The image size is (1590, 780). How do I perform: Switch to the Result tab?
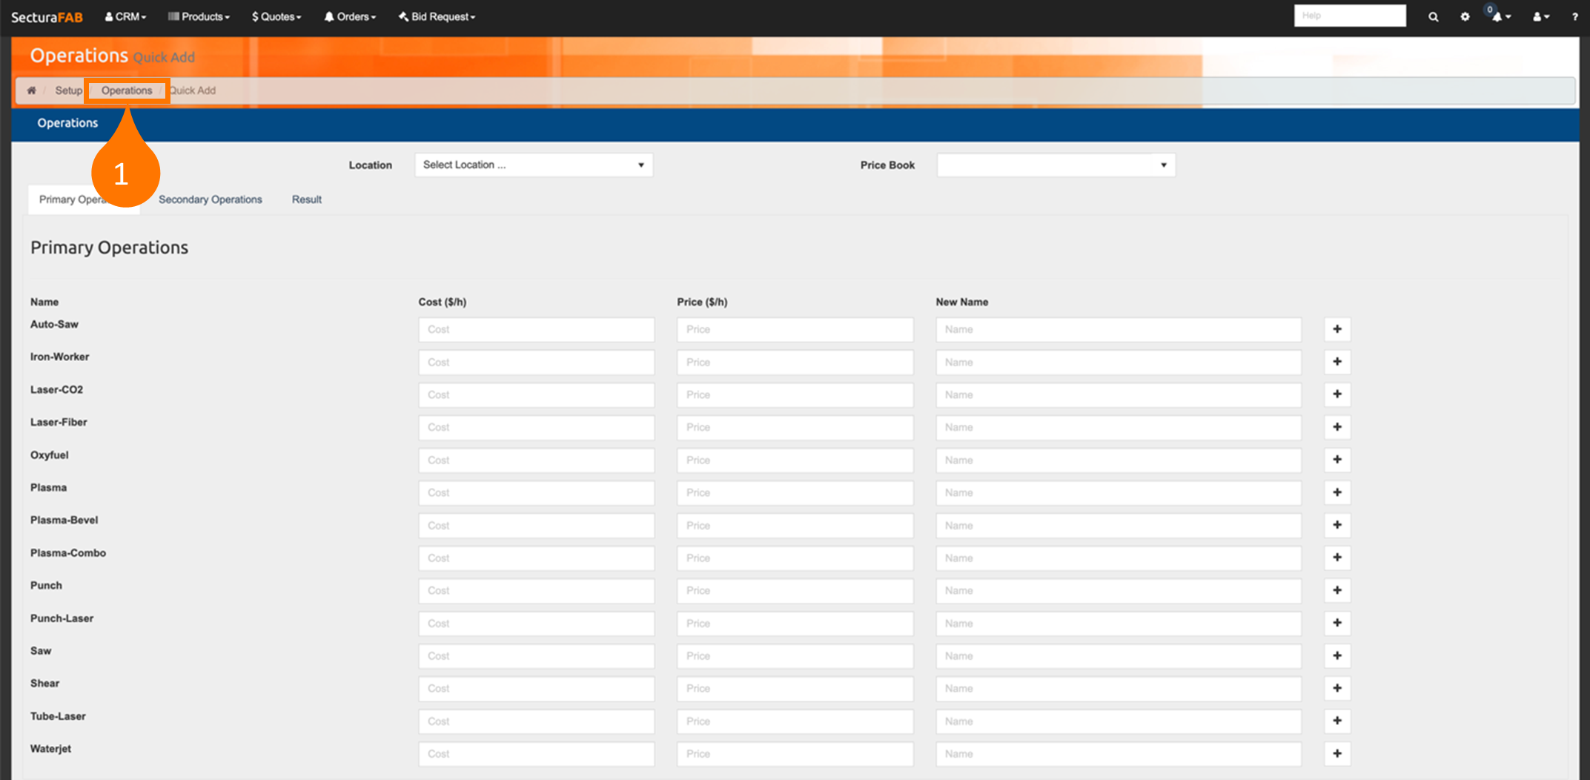pos(306,199)
